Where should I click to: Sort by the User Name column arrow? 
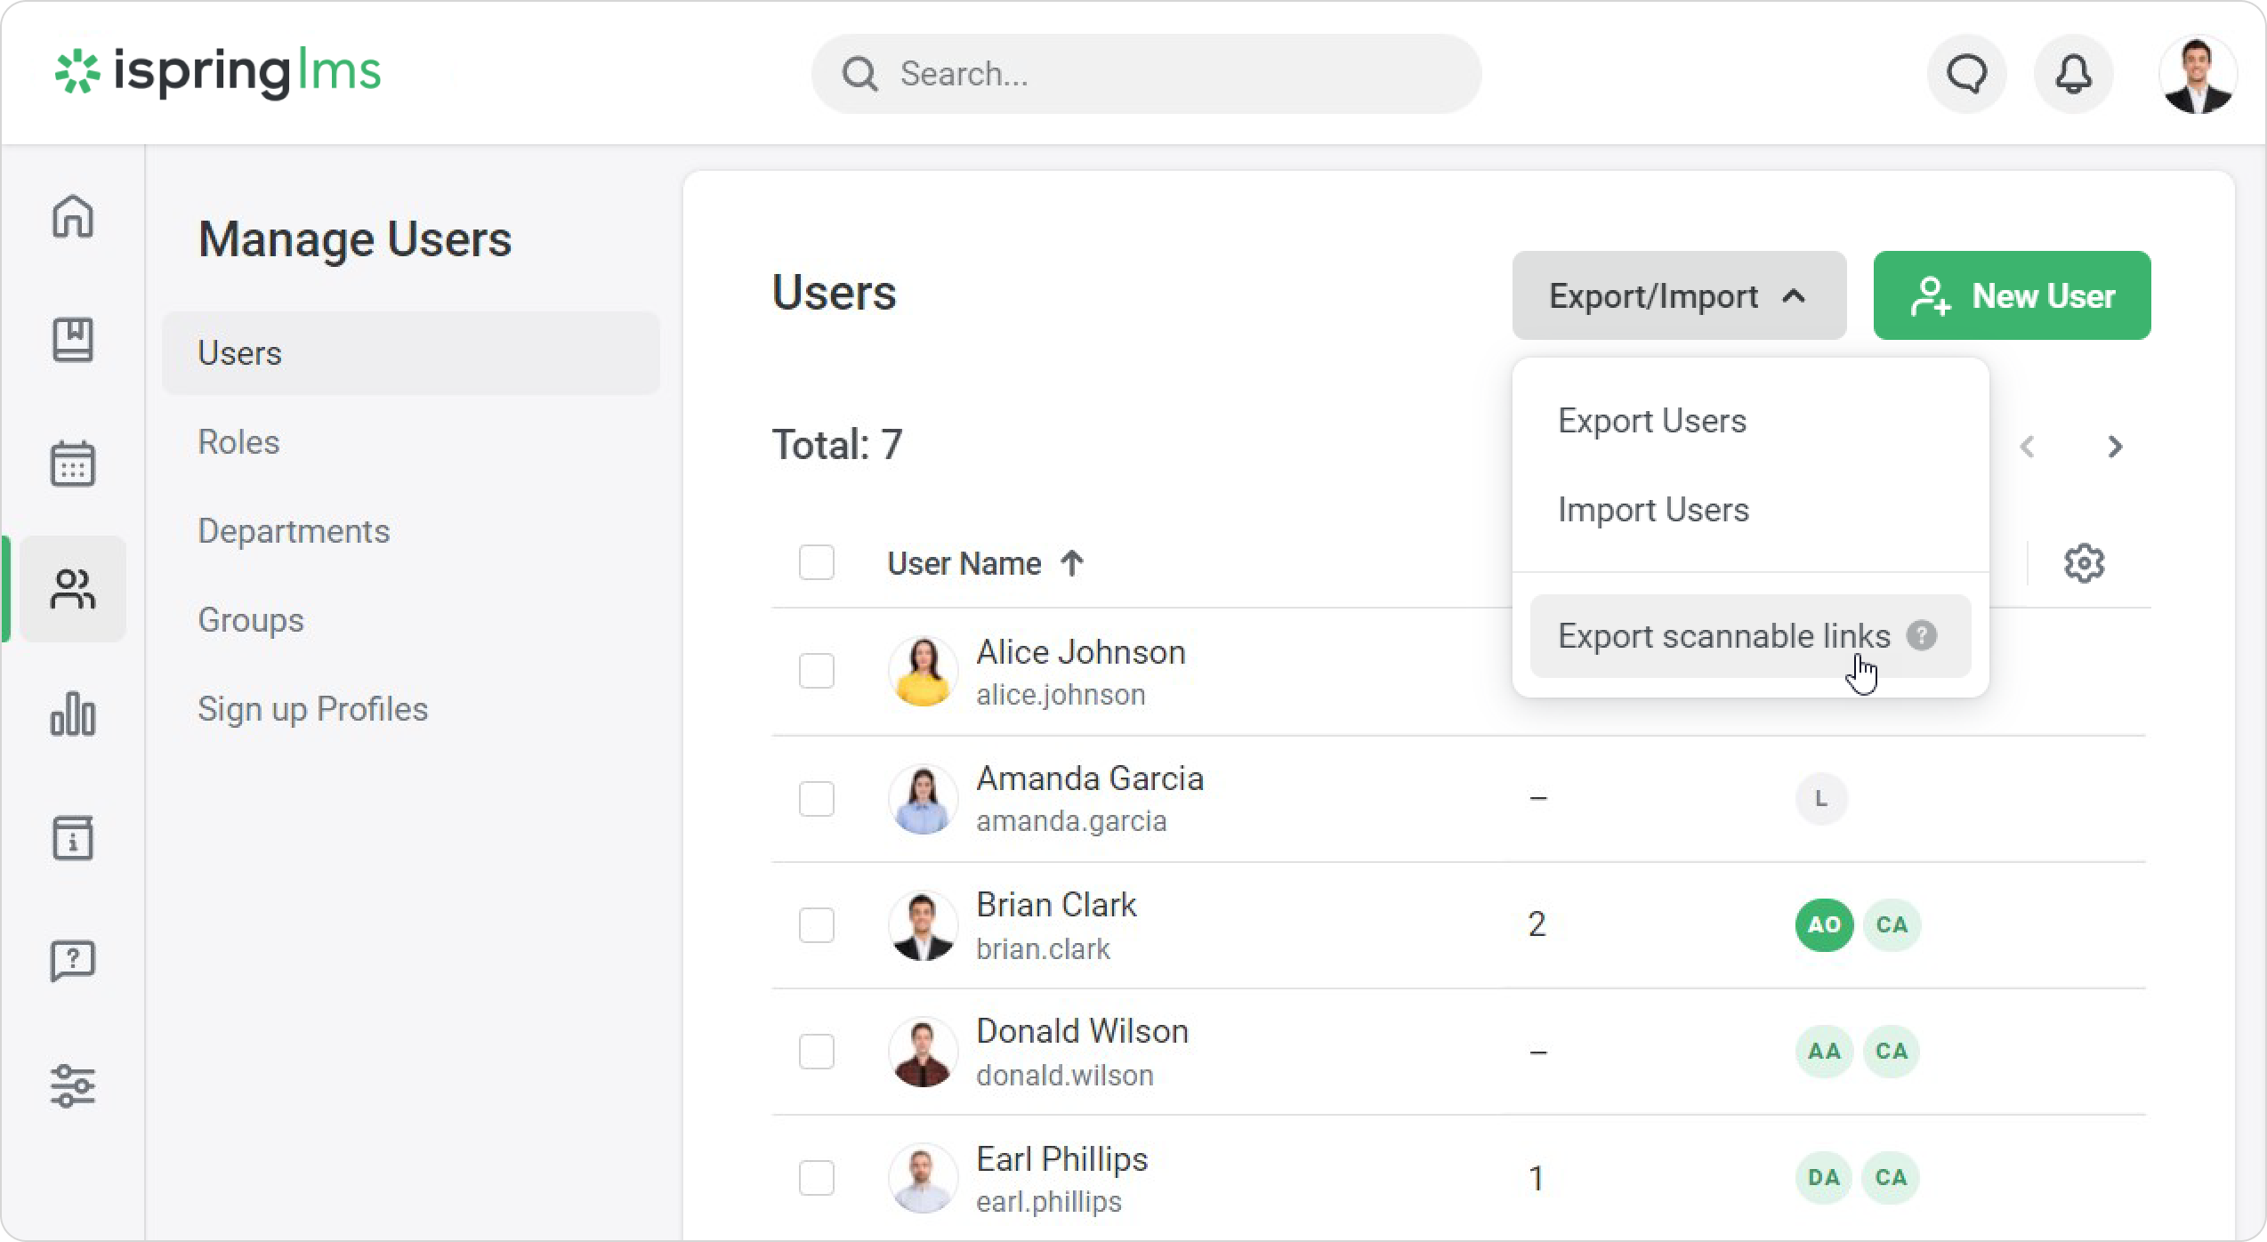(x=1072, y=563)
